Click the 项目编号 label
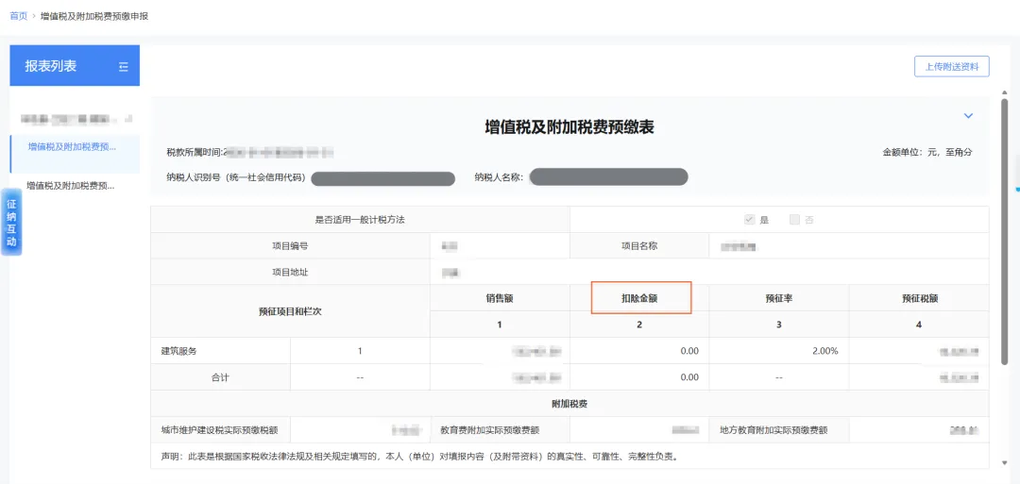Viewport: 1020px width, 484px height. click(290, 245)
